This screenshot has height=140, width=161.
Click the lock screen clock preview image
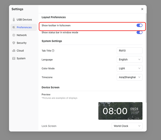pos(120,111)
